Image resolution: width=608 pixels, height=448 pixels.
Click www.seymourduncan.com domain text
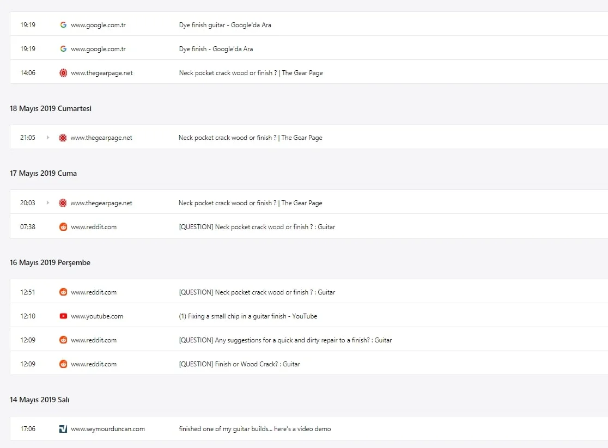(x=108, y=429)
